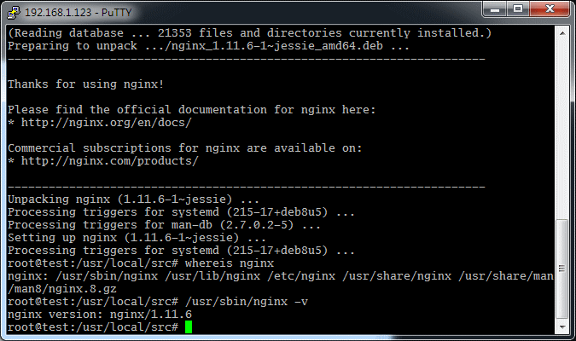The image size is (576, 341).
Task: Click the 'Unpacking nginx (1.11.6-1~jessie)' line
Action: tap(133, 199)
